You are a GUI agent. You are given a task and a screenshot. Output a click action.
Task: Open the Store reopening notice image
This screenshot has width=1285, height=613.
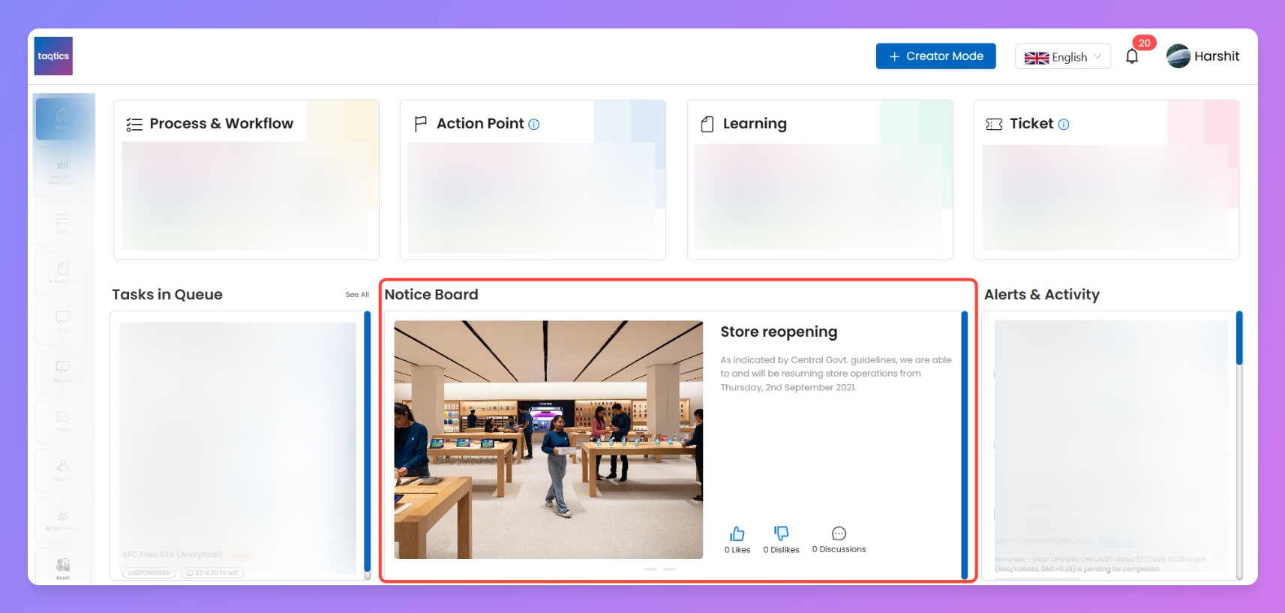tap(548, 440)
